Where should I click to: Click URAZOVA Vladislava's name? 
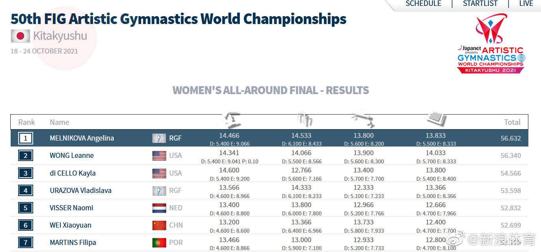click(80, 190)
